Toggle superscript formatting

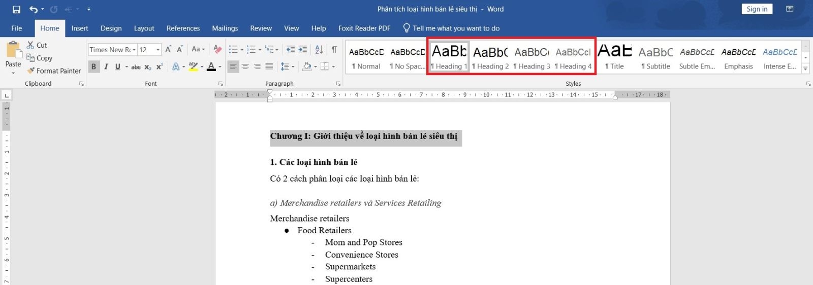pyautogui.click(x=160, y=66)
